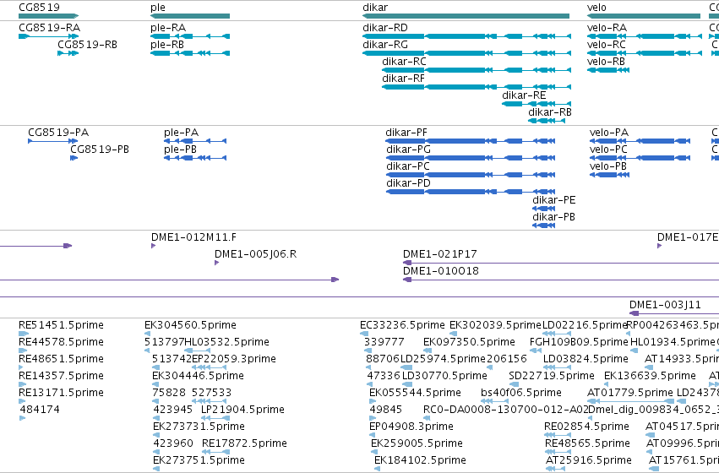Open dikar-RF transcript feature
Viewport: 719px width, 473px height.
click(477, 87)
